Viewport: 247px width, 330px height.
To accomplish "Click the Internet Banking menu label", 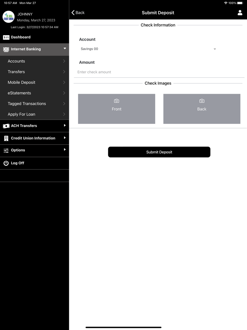I will (26, 49).
